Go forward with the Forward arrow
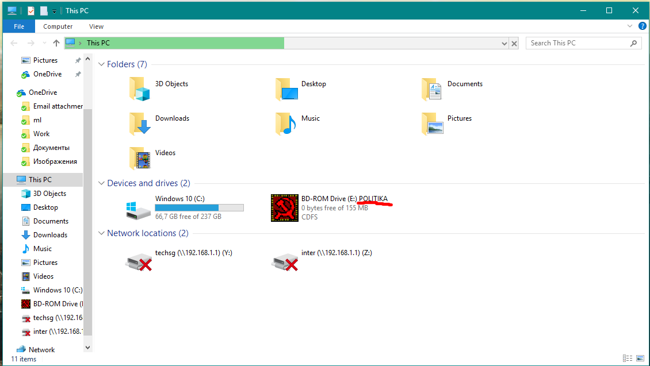650x366 pixels. click(x=30, y=43)
